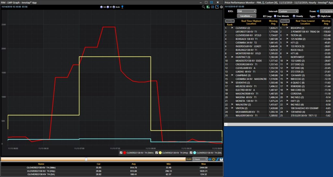Click the envelope icon below the graph
Viewport: 333px width, 177px height.
tap(221, 159)
